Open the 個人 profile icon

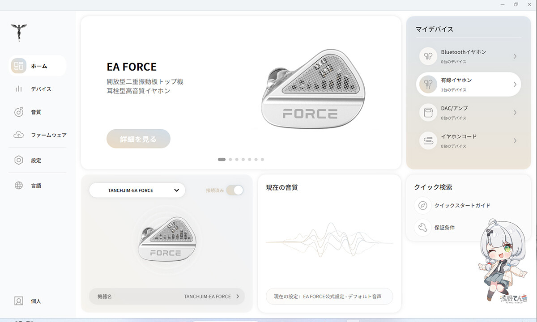19,301
